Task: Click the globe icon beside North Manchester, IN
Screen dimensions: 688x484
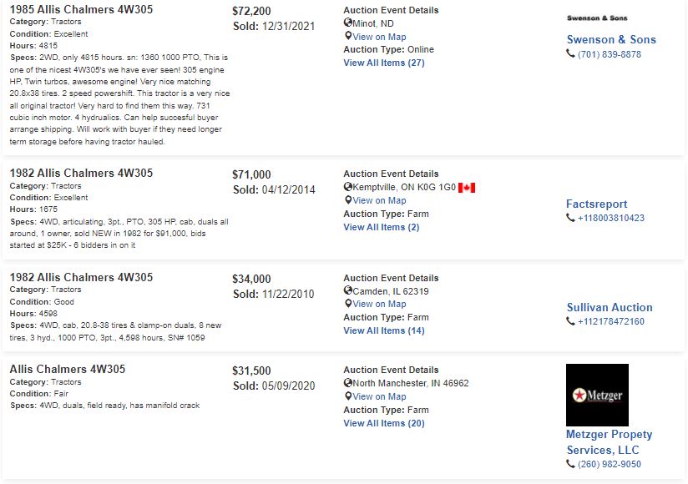Action: pos(348,383)
